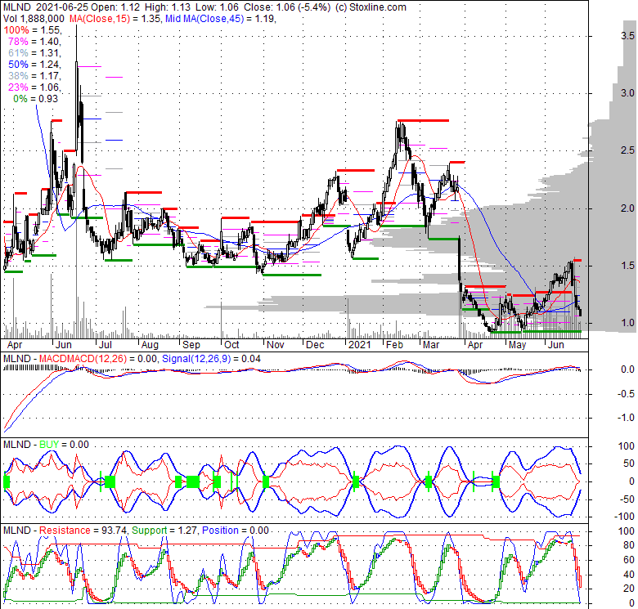Click the Open: 1.12 header value
Image resolution: width=638 pixels, height=609 pixels.
pyautogui.click(x=115, y=7)
